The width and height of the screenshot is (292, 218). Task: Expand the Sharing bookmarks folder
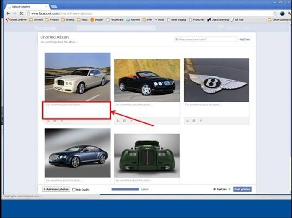point(68,20)
